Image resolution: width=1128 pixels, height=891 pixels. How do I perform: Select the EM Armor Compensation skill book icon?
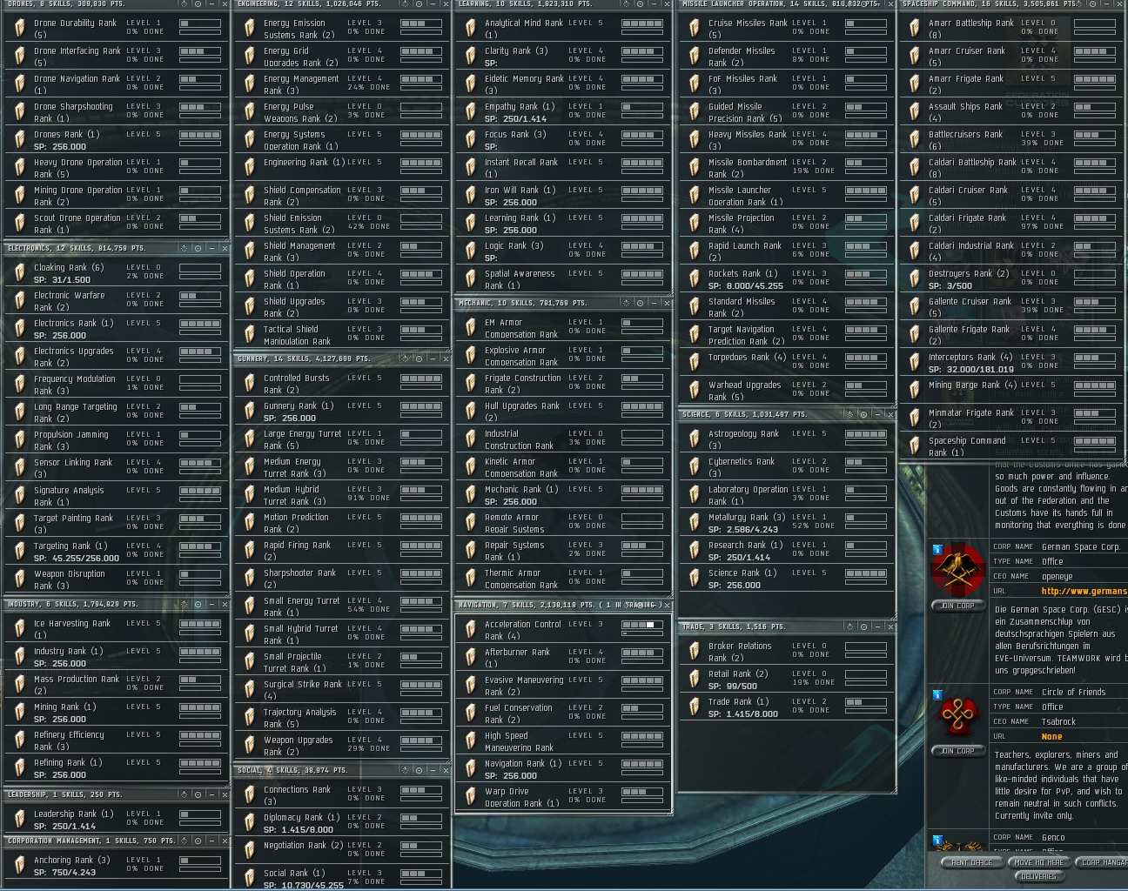[471, 328]
